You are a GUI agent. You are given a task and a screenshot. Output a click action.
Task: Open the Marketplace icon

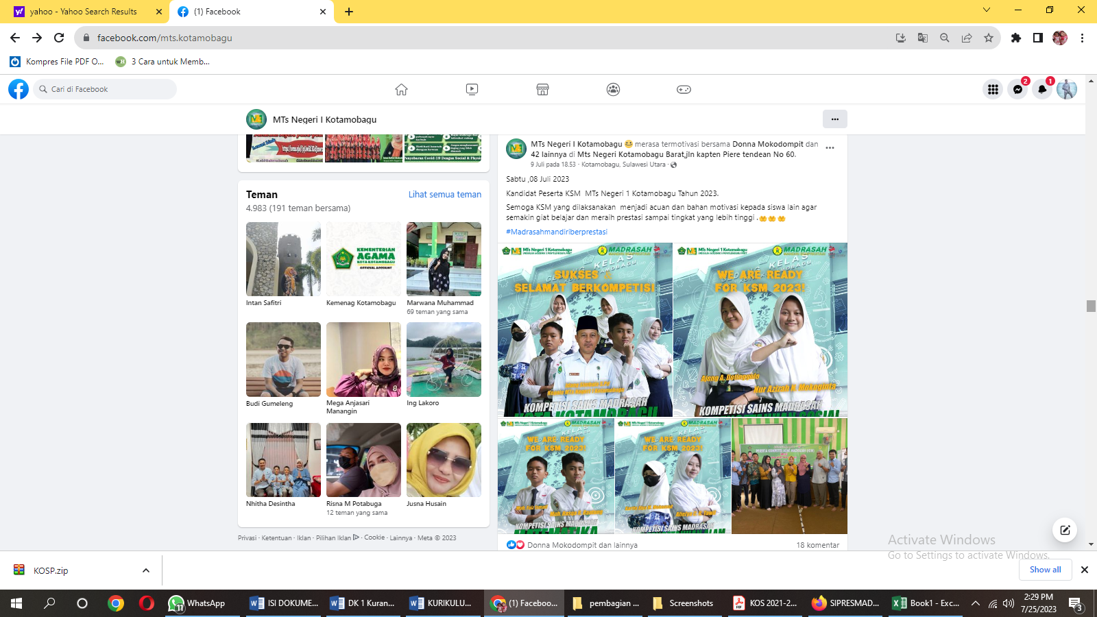click(542, 89)
